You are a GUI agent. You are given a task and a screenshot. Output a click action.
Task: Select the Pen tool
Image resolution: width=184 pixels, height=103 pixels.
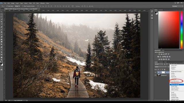coord(1,47)
